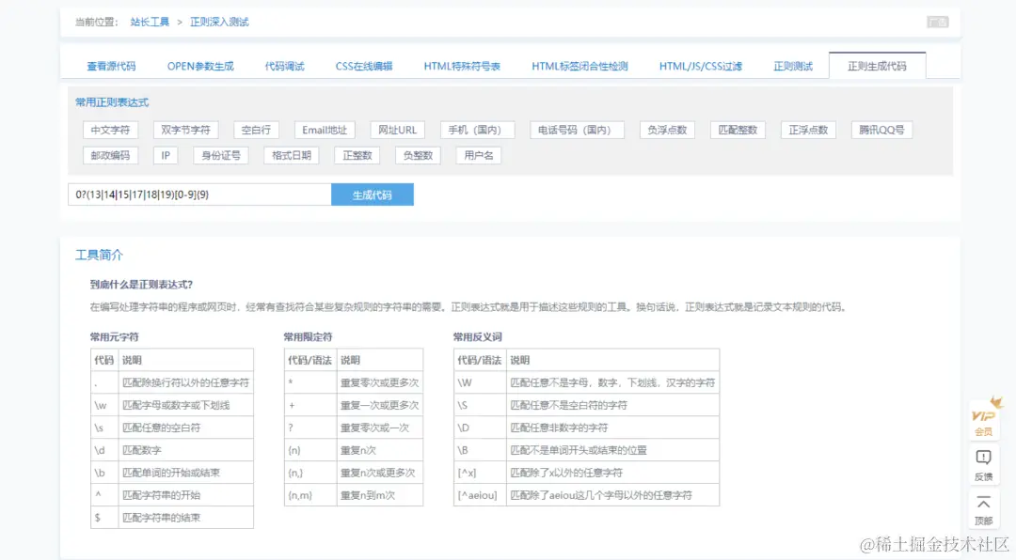
Task: Select the IP regex preset
Action: [x=165, y=156]
